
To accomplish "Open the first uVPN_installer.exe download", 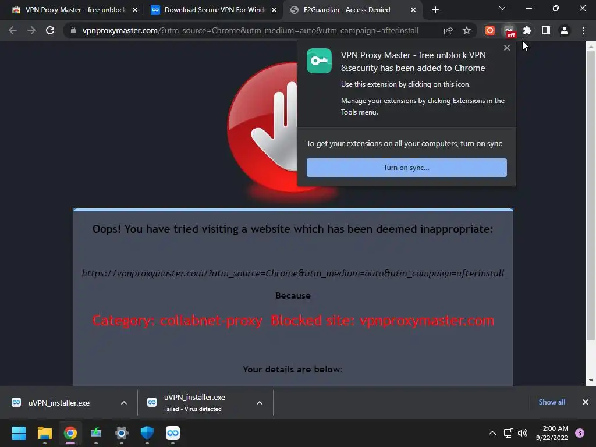I will click(59, 403).
